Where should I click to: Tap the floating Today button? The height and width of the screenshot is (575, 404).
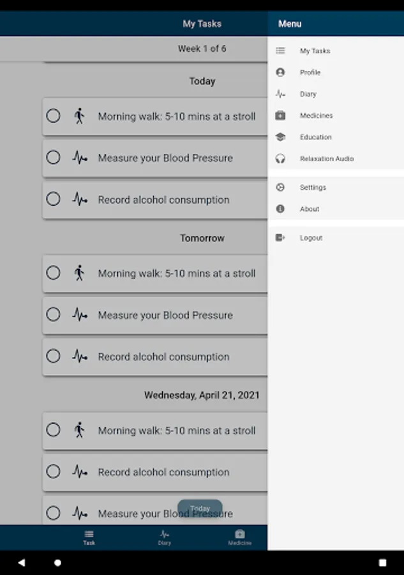(x=200, y=509)
